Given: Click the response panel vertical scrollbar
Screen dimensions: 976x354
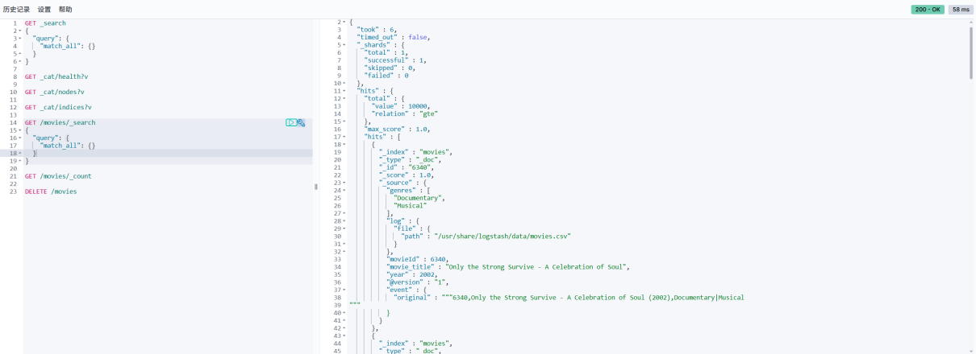Looking at the screenshot, I should click(x=971, y=50).
